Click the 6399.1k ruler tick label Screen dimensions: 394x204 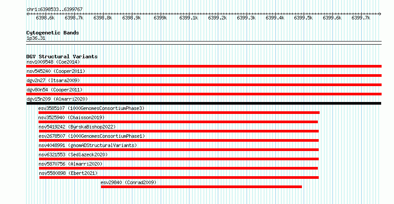[x=189, y=18]
